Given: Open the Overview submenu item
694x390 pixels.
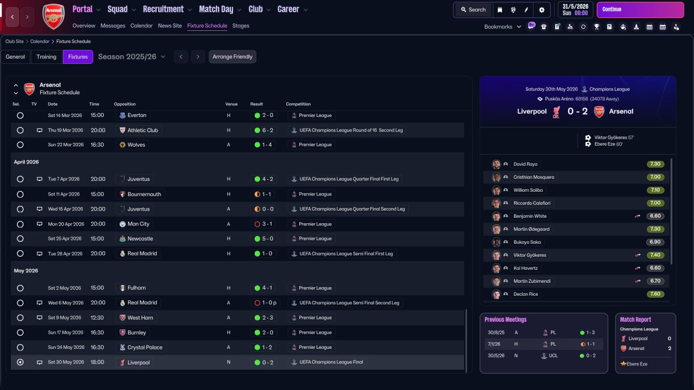Looking at the screenshot, I should coord(83,26).
